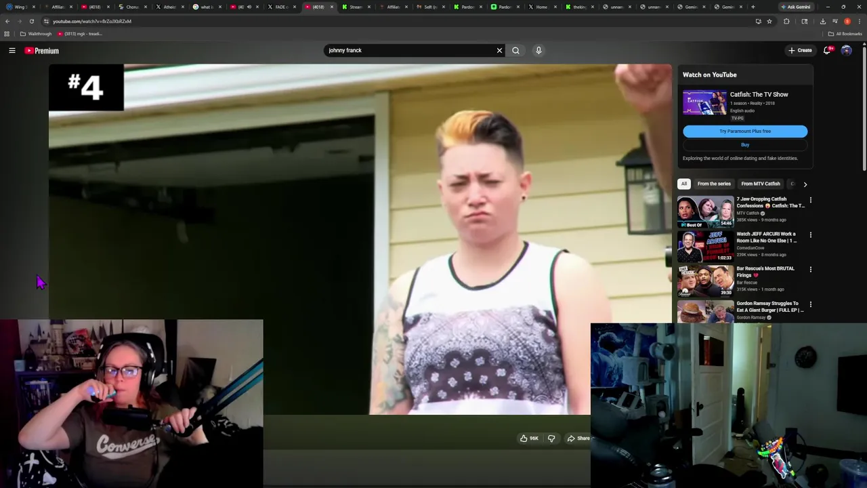Start voice search with the microphone icon
The image size is (867, 488).
538,50
